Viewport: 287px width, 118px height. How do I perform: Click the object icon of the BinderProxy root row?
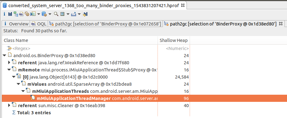(x=10, y=55)
